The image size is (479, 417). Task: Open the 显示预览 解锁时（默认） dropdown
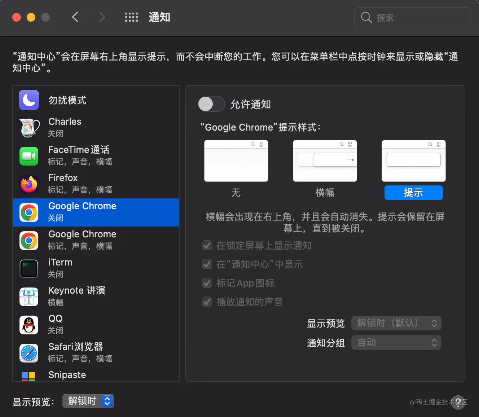(396, 323)
